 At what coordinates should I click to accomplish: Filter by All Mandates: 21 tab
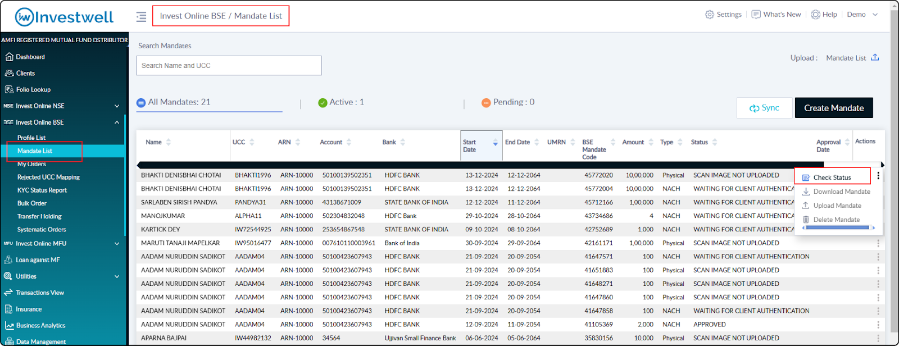pyautogui.click(x=209, y=102)
